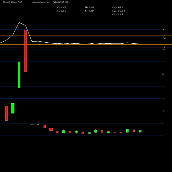Click the price axis label '28'
The image size is (172, 172).
pyautogui.click(x=163, y=74)
